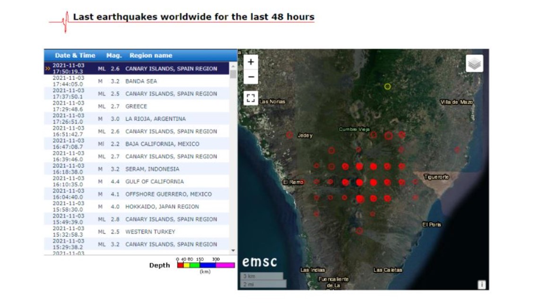The width and height of the screenshot is (539, 303).
Task: Zoom out of the map
Action: pyautogui.click(x=251, y=77)
